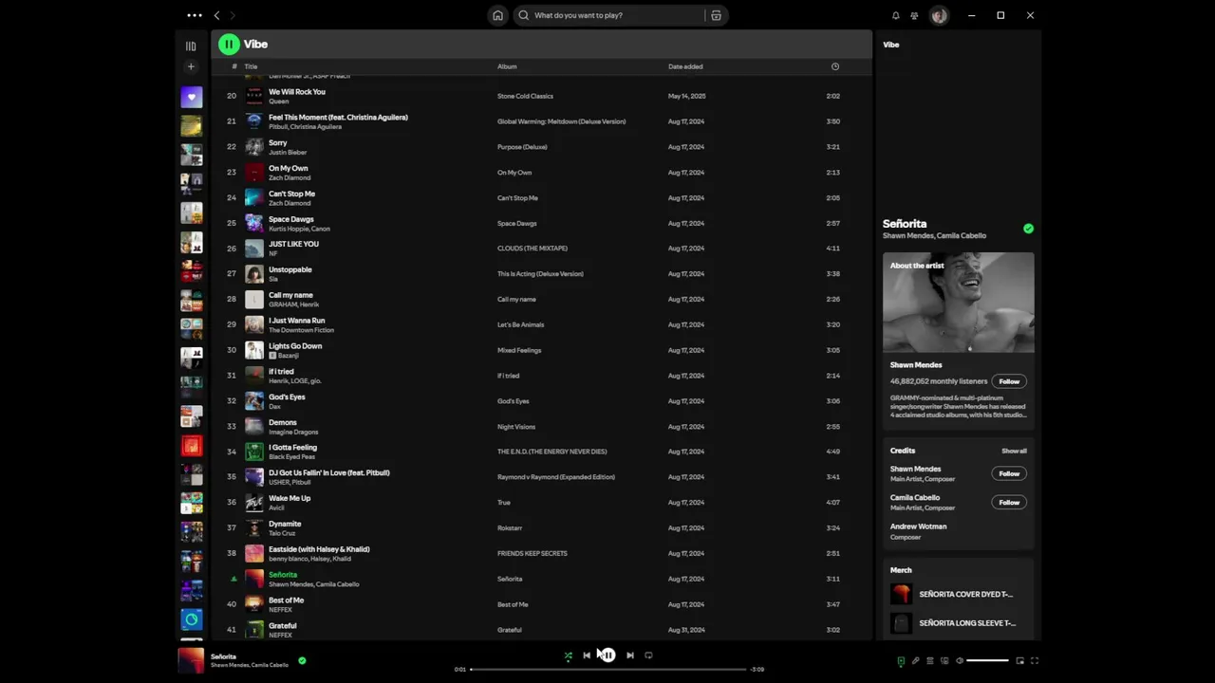Follow Shawn Mendes in Credits
Screen dimensions: 1215x683
coord(1009,473)
